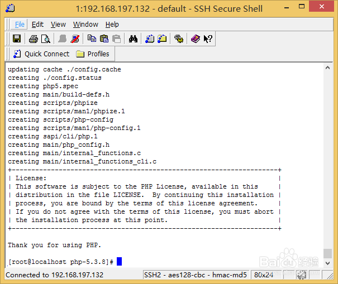
Task: Click the Print icon
Action: coord(34,39)
